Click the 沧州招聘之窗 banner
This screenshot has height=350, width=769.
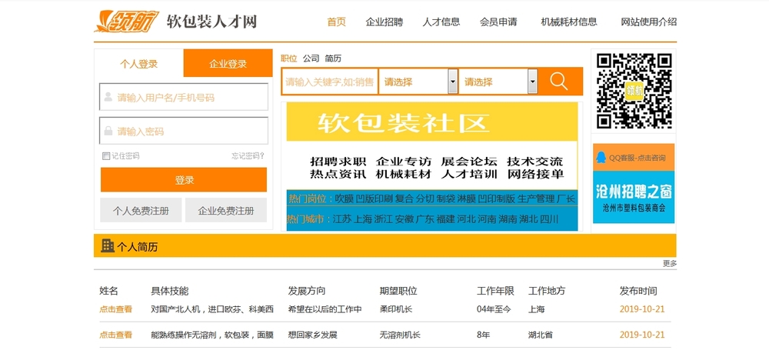634,198
